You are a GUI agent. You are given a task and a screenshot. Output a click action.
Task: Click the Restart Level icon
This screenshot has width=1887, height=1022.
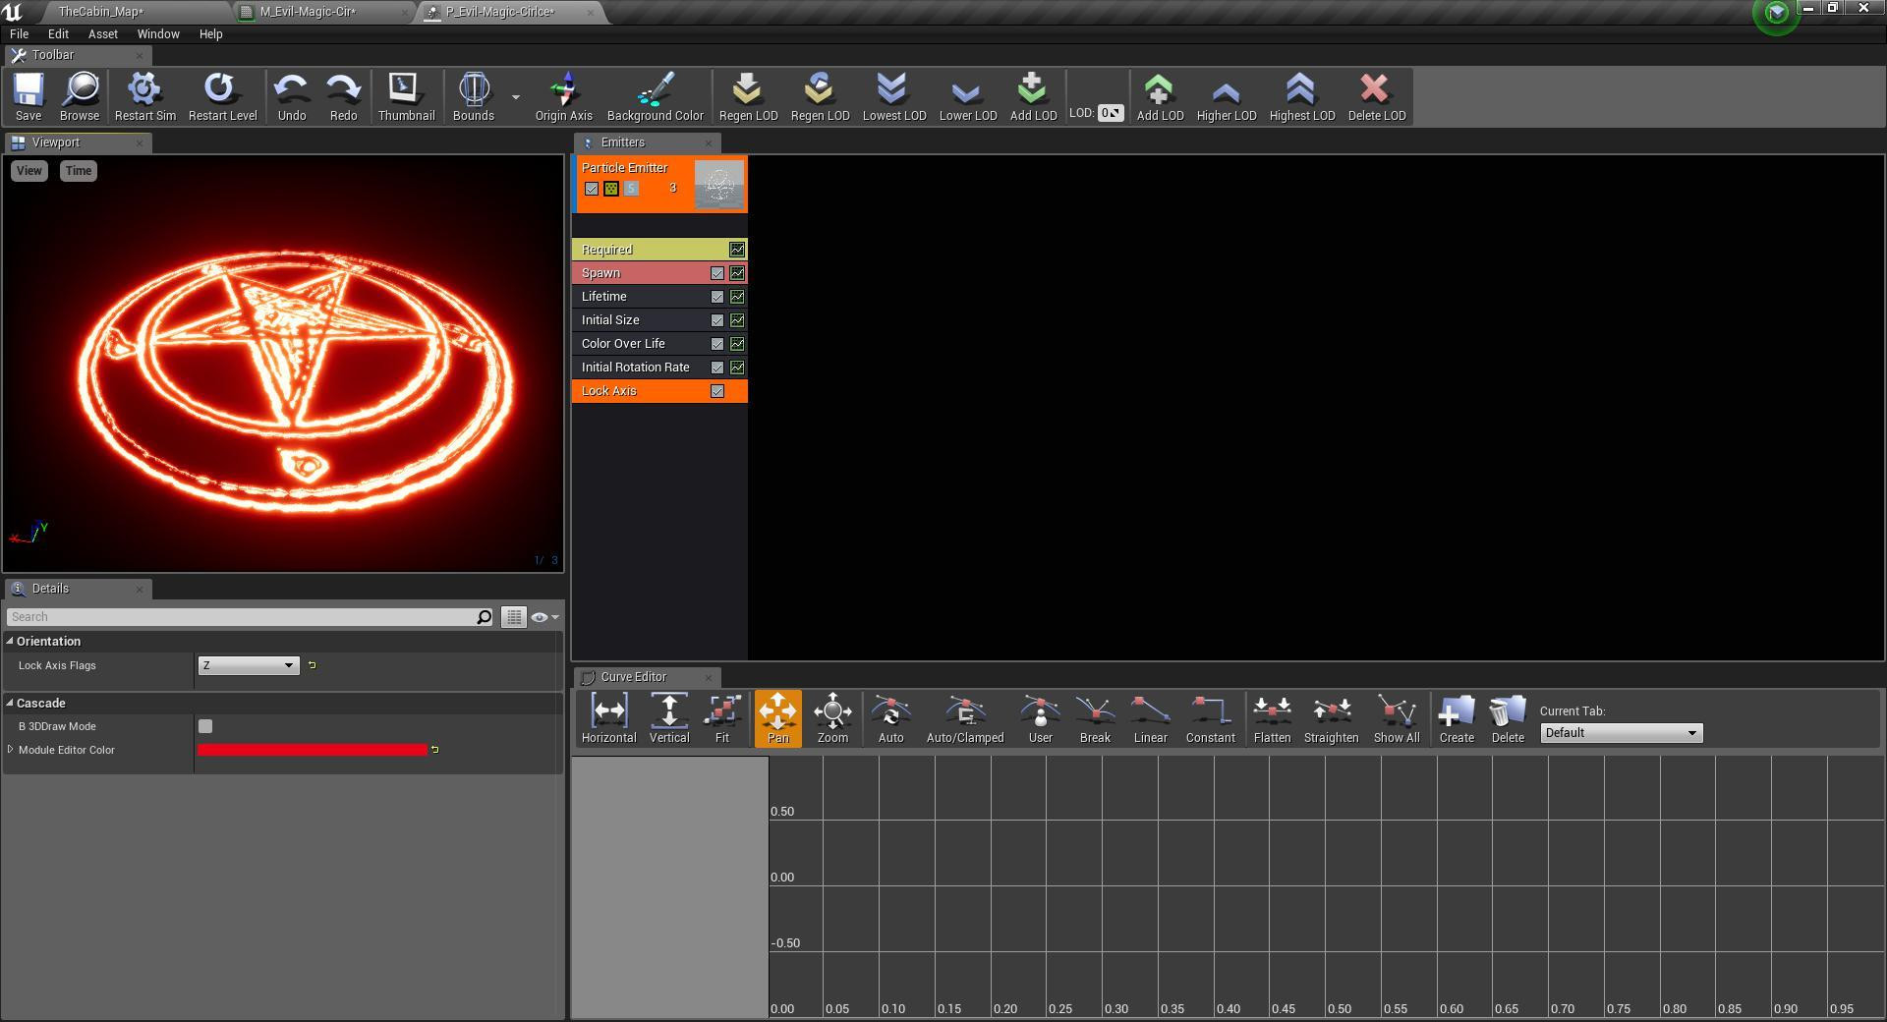[x=222, y=96]
